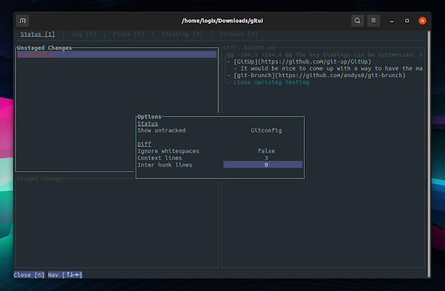Click the Close command in bottom bar

pos(29,275)
